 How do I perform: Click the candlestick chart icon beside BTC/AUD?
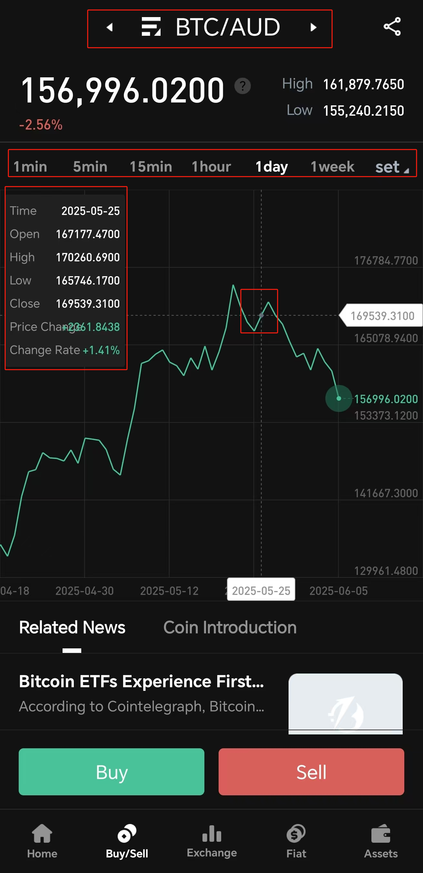152,27
